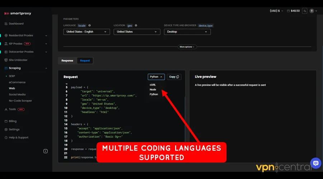Click the Tools icon

tap(6, 109)
